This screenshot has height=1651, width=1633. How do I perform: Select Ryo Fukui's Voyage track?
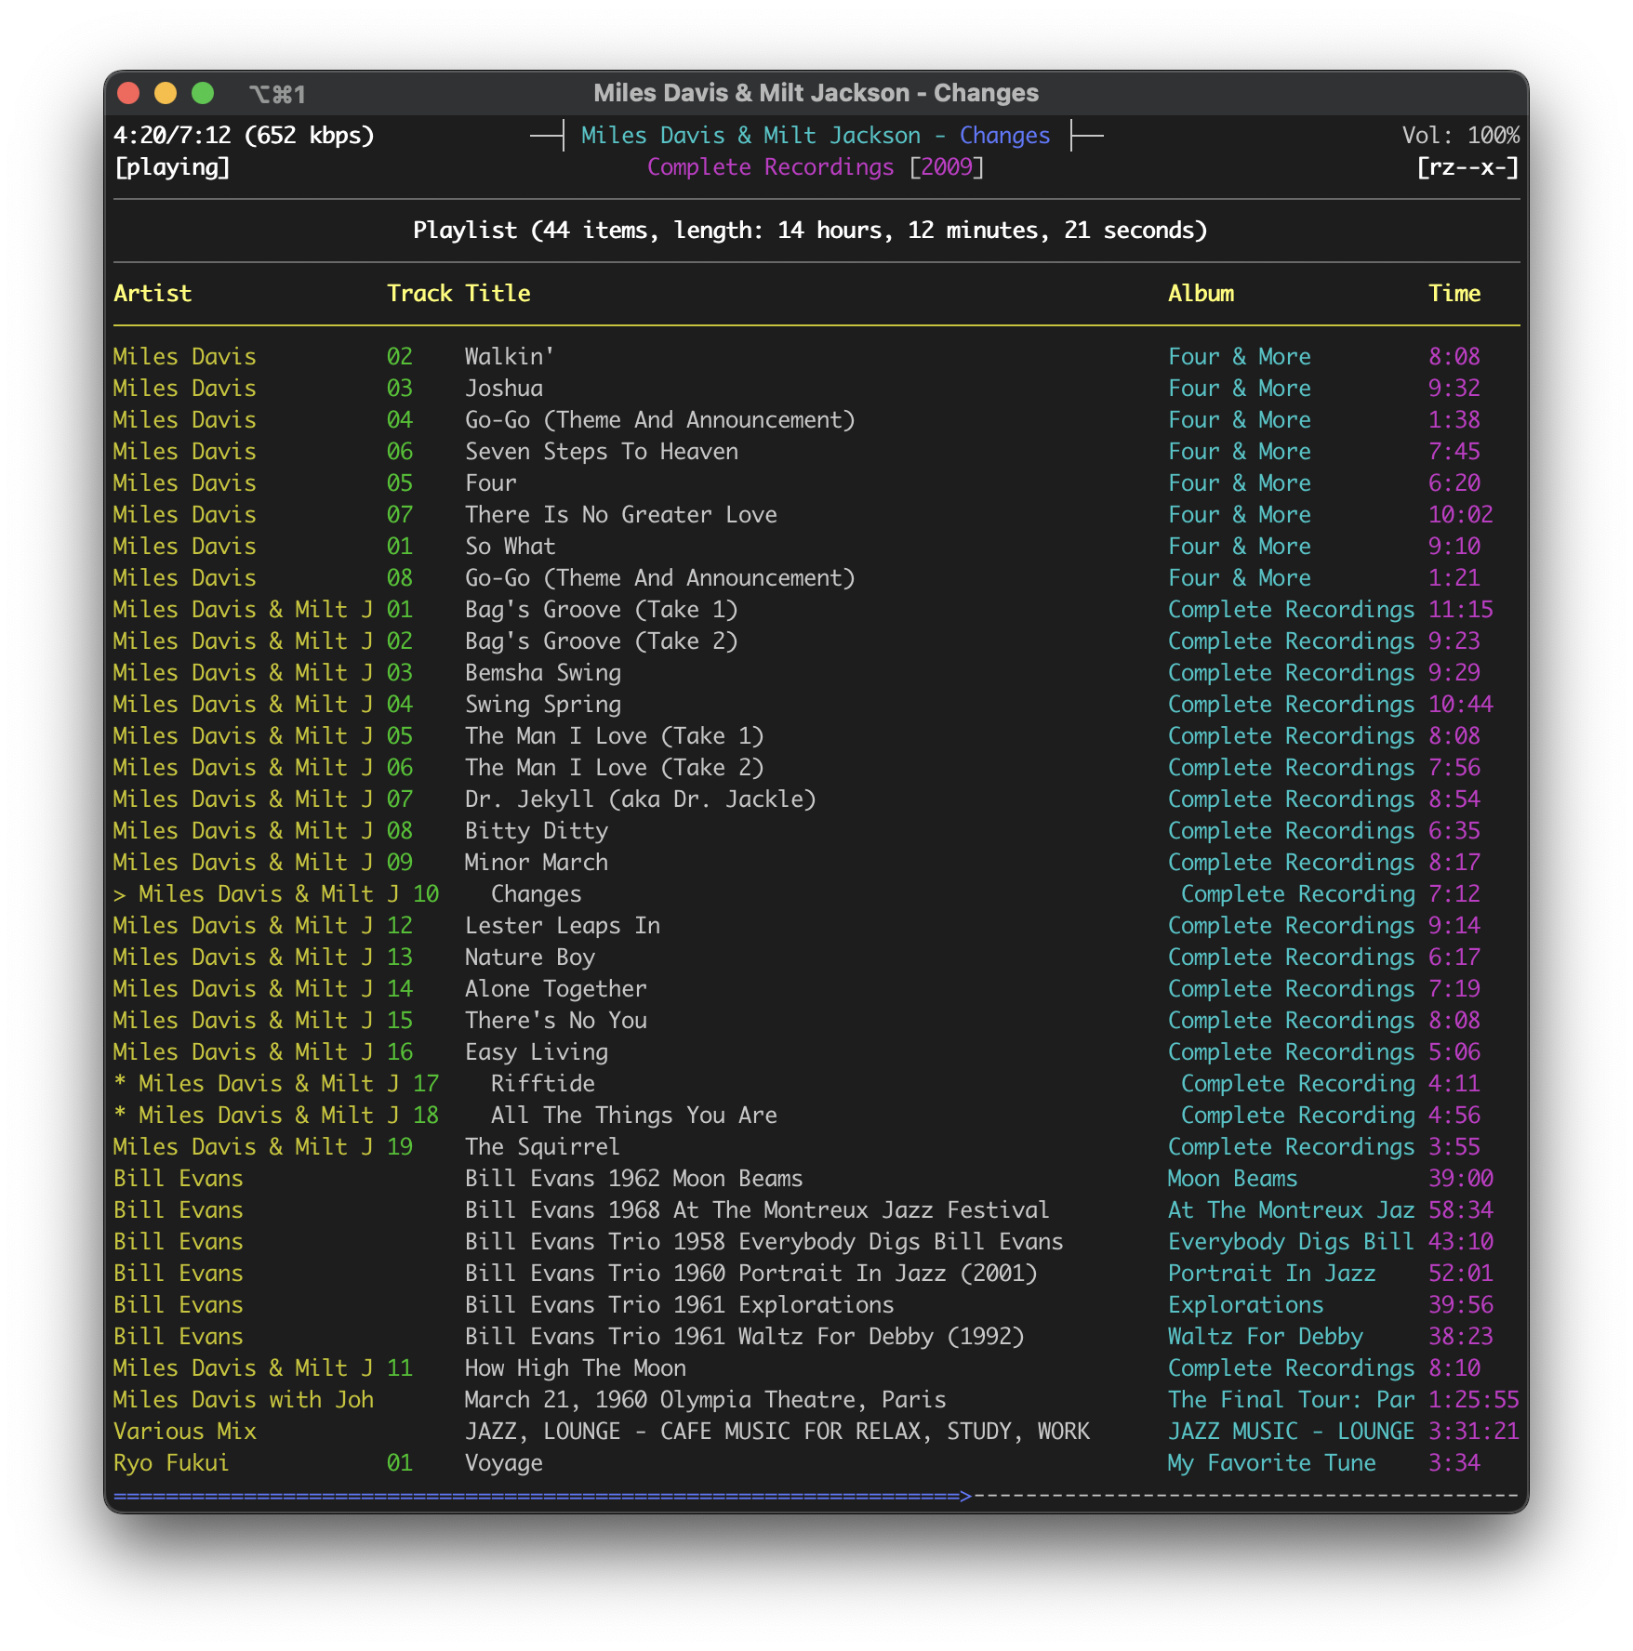click(x=816, y=1463)
